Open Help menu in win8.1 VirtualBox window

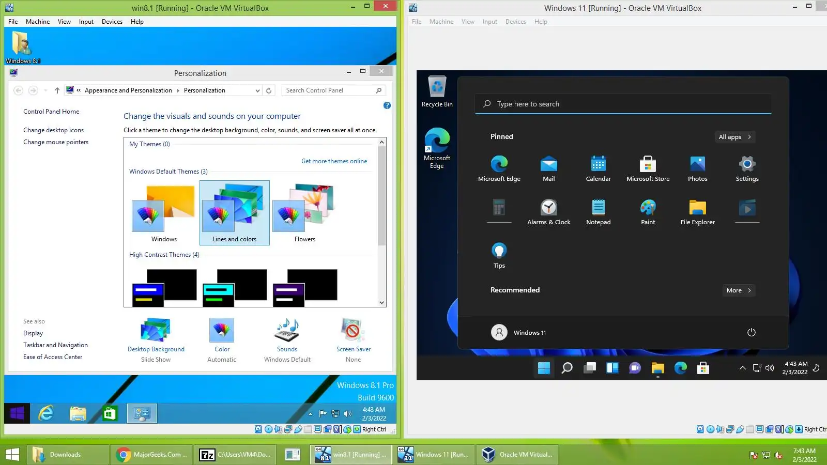click(x=137, y=22)
